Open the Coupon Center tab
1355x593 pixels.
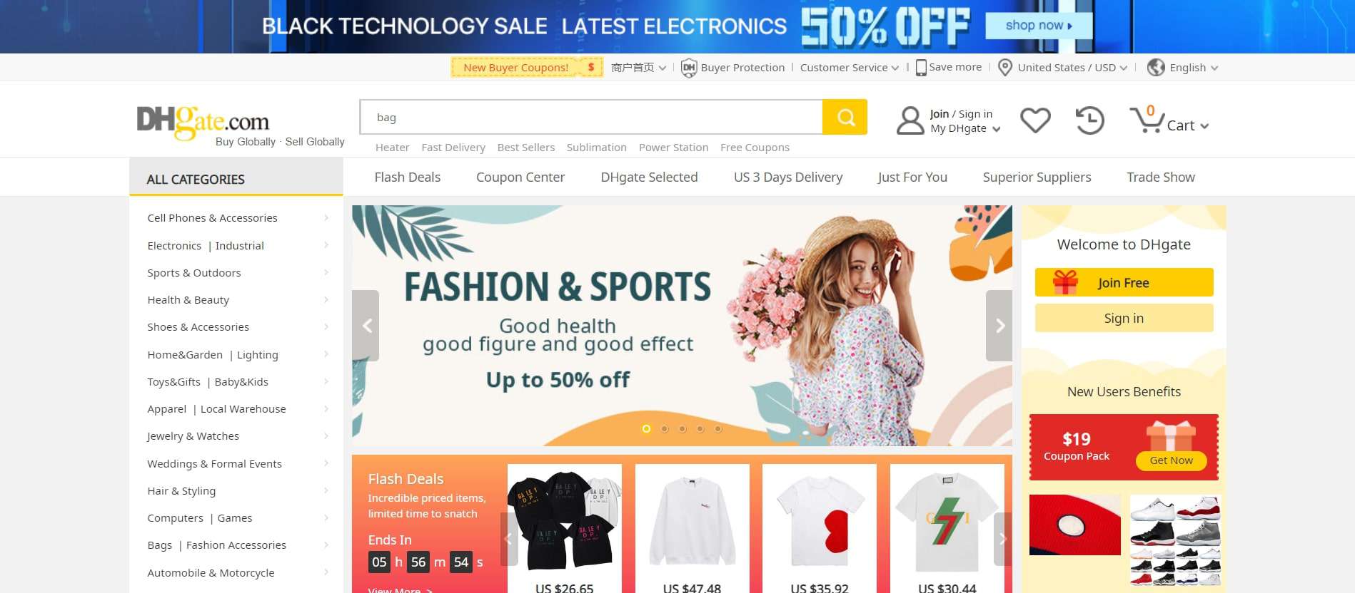click(520, 177)
